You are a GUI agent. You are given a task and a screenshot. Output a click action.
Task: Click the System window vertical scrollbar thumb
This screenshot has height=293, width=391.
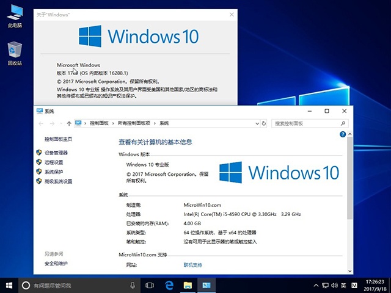pyautogui.click(x=350, y=178)
